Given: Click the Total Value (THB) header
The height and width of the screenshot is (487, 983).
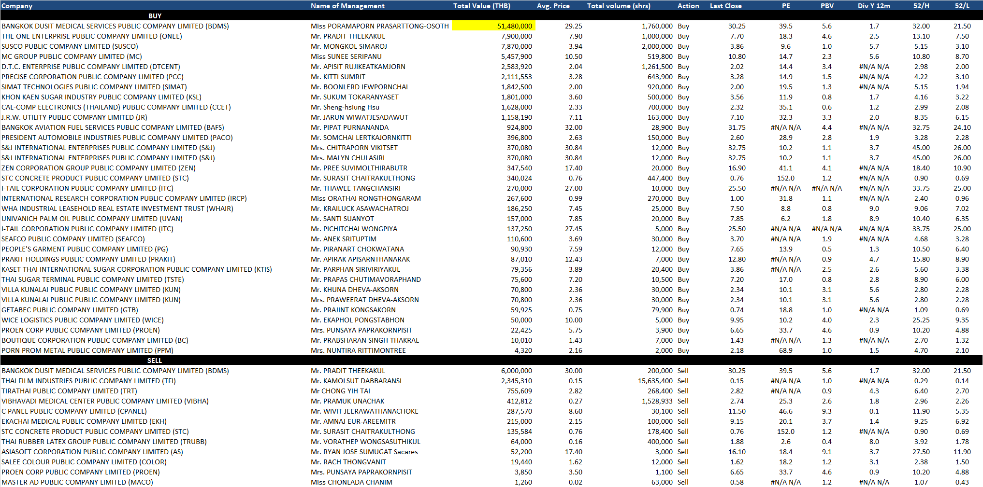Looking at the screenshot, I should tap(481, 6).
